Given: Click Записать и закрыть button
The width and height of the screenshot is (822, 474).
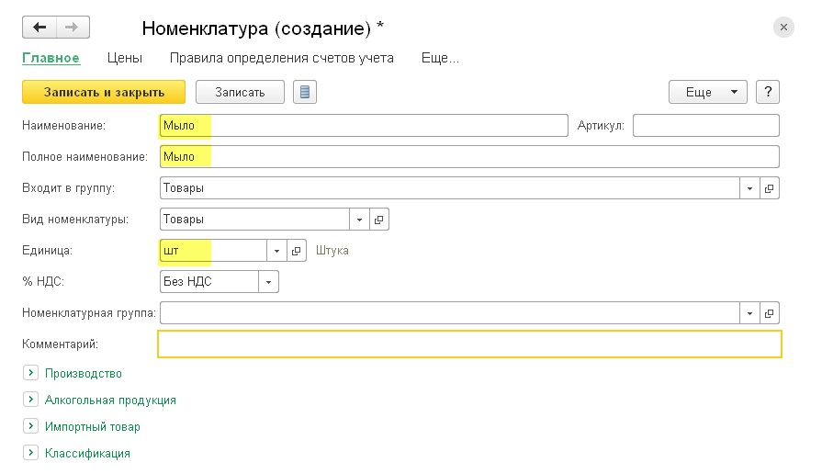Looking at the screenshot, I should [104, 92].
